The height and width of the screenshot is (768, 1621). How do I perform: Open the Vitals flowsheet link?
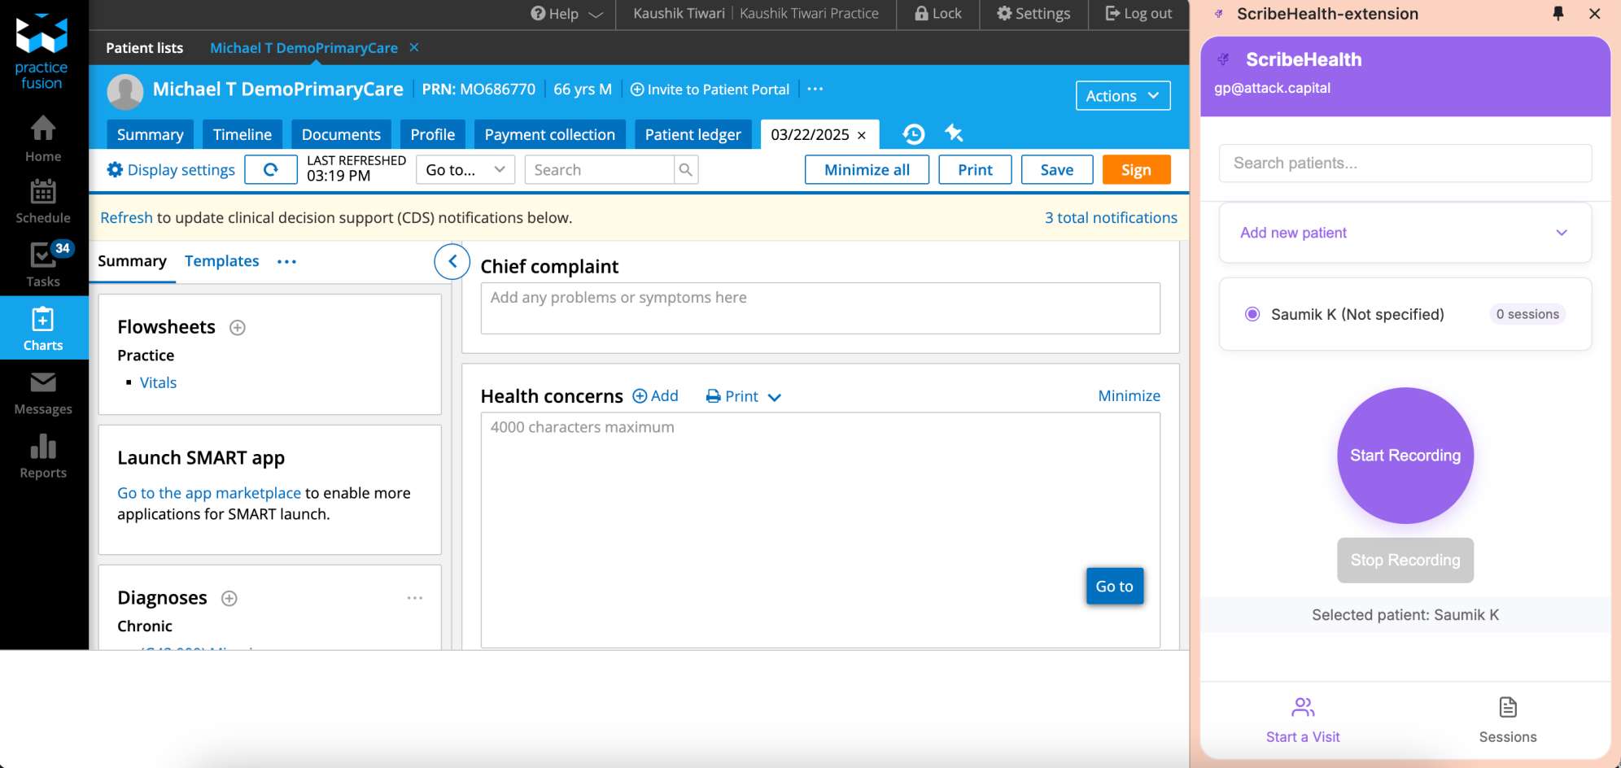(x=158, y=382)
